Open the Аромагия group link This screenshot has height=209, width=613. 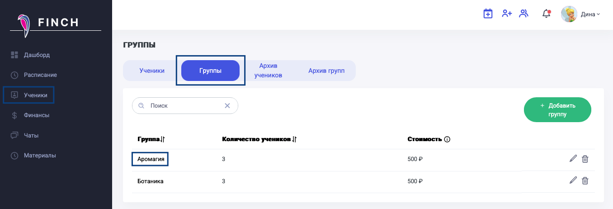tap(150, 159)
